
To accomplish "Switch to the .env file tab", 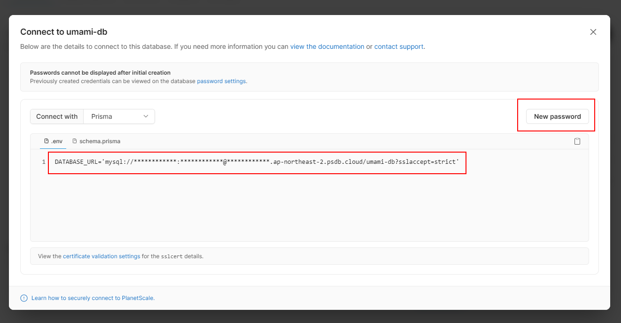I will pyautogui.click(x=53, y=141).
